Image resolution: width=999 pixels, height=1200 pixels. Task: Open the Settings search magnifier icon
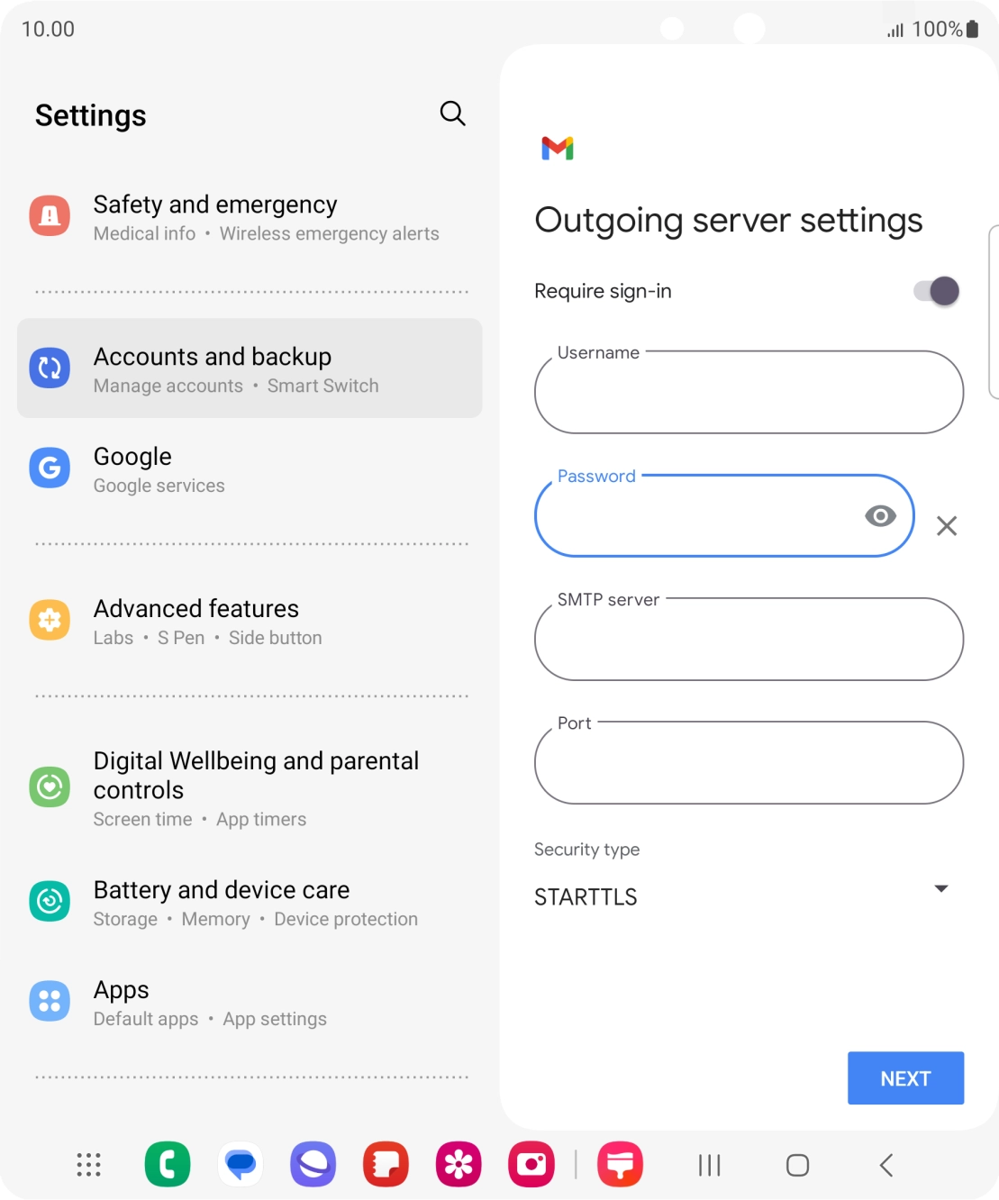click(452, 114)
